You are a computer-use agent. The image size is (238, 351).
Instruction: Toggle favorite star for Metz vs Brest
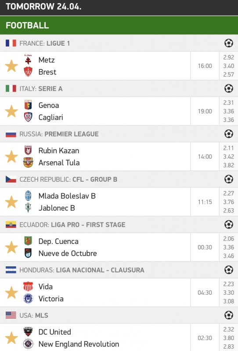tap(11, 66)
